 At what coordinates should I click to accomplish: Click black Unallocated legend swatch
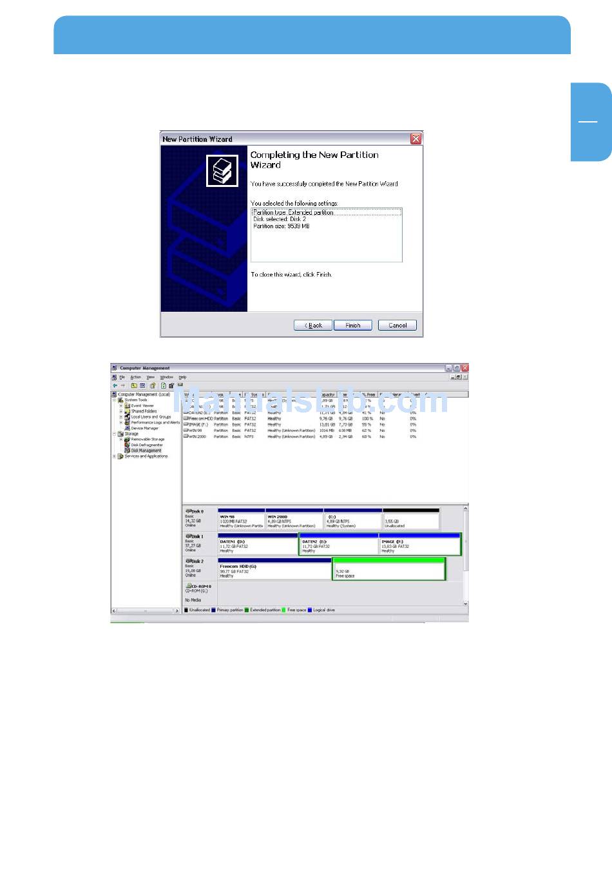click(187, 610)
